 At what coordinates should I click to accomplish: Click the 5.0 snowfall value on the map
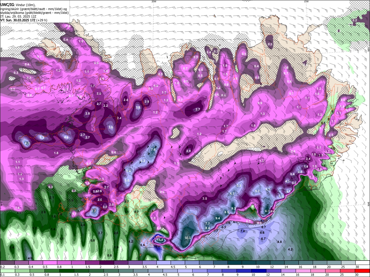127,180
